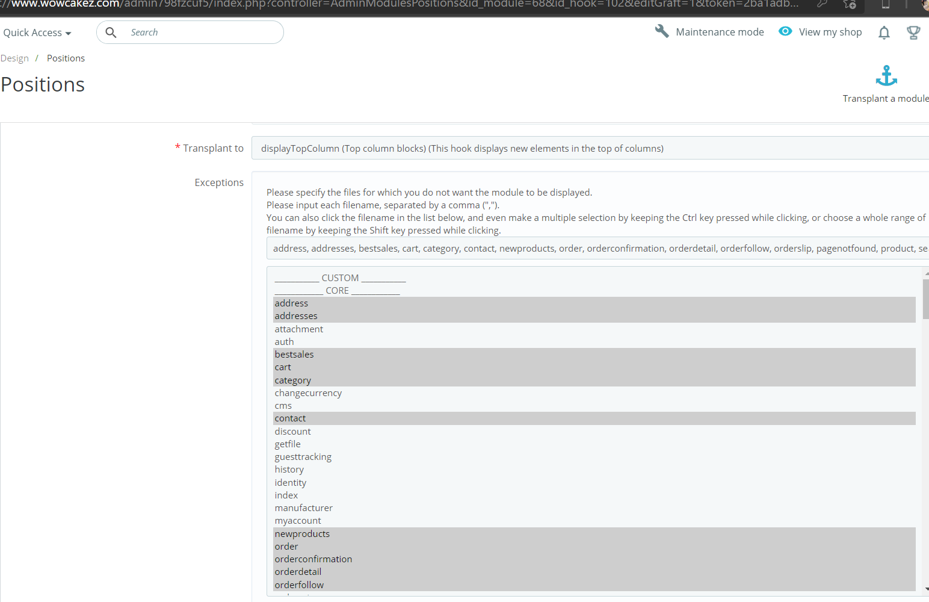Select the attachment entry in the list
This screenshot has height=602, width=929.
(594, 329)
